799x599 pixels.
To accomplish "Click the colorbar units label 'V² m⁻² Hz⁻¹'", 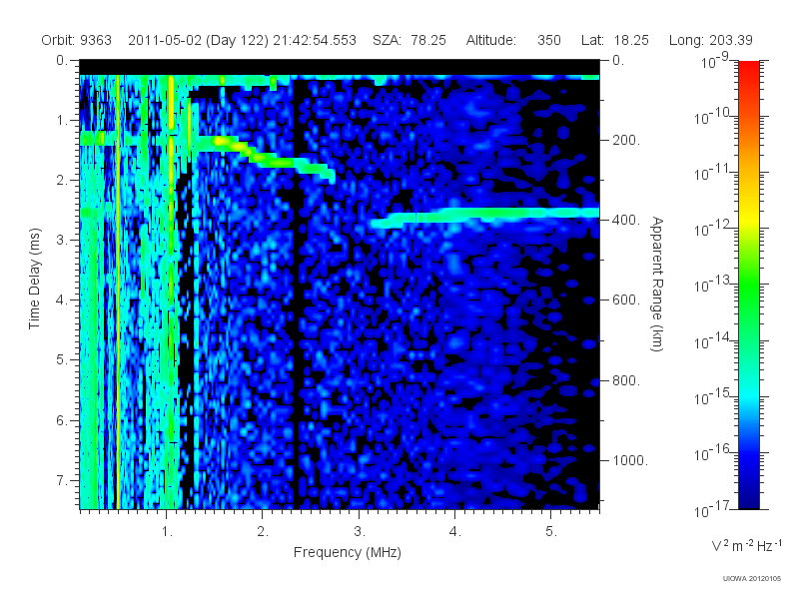I will point(746,545).
